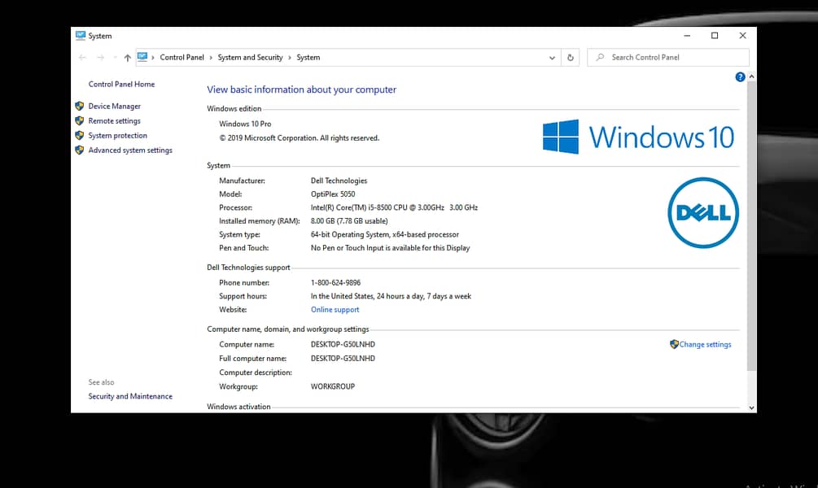
Task: Open Advanced system settings
Action: [x=130, y=150]
